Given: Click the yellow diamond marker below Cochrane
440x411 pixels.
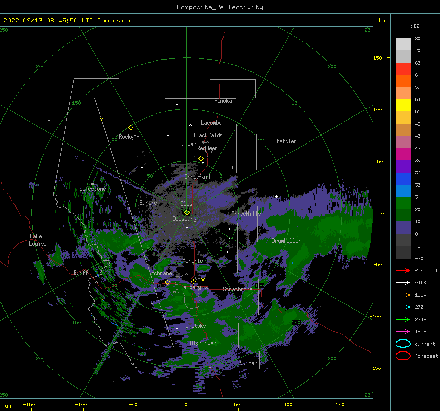Looking at the screenshot, I should (x=167, y=282).
